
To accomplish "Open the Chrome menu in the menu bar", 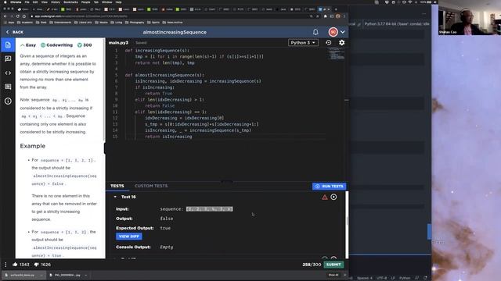I will point(16,2).
